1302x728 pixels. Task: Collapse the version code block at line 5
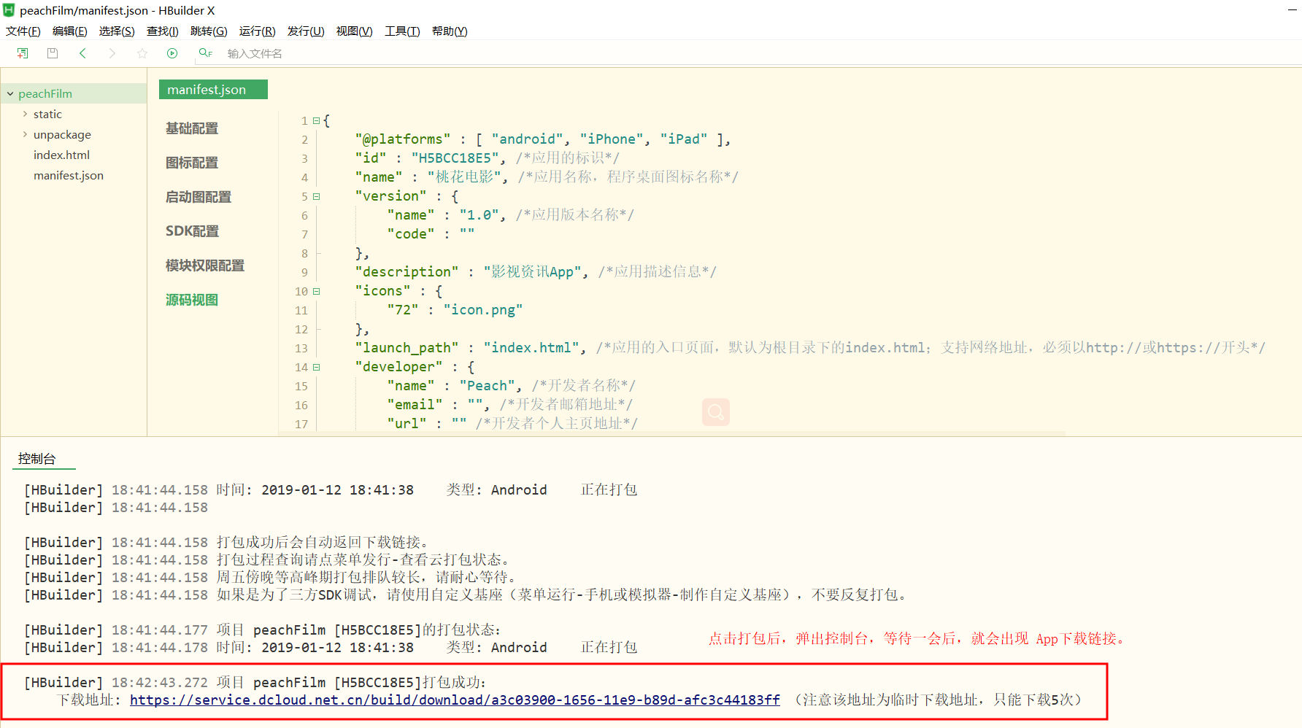point(316,196)
